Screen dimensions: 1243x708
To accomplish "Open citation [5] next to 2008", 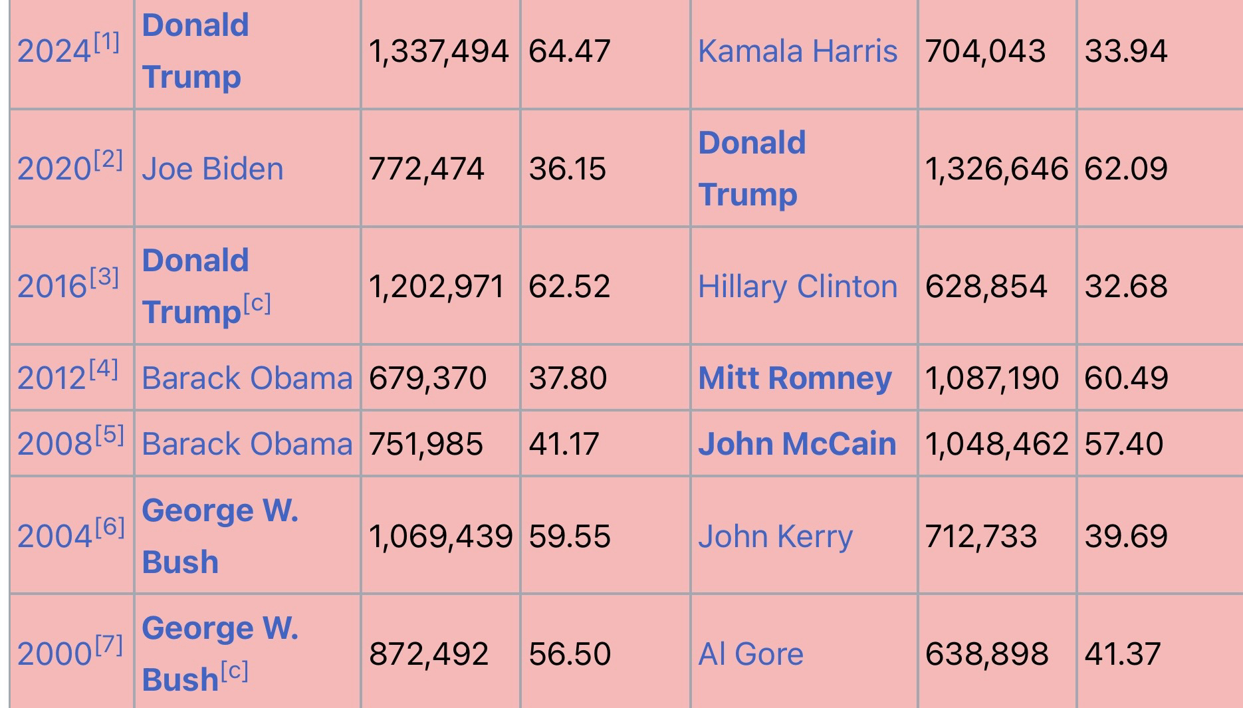I will tap(110, 435).
